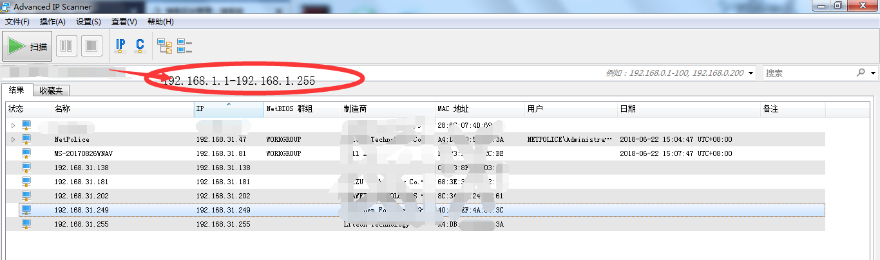
Task: Click the search magnifier icon
Action: tap(861, 73)
